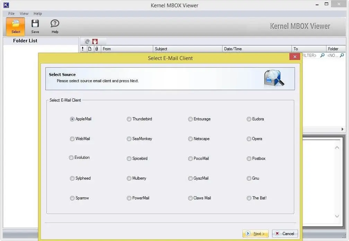Screen dimensions: 349x241
Task: Click the preview pane scroll-down arrow
Action: [x=337, y=216]
